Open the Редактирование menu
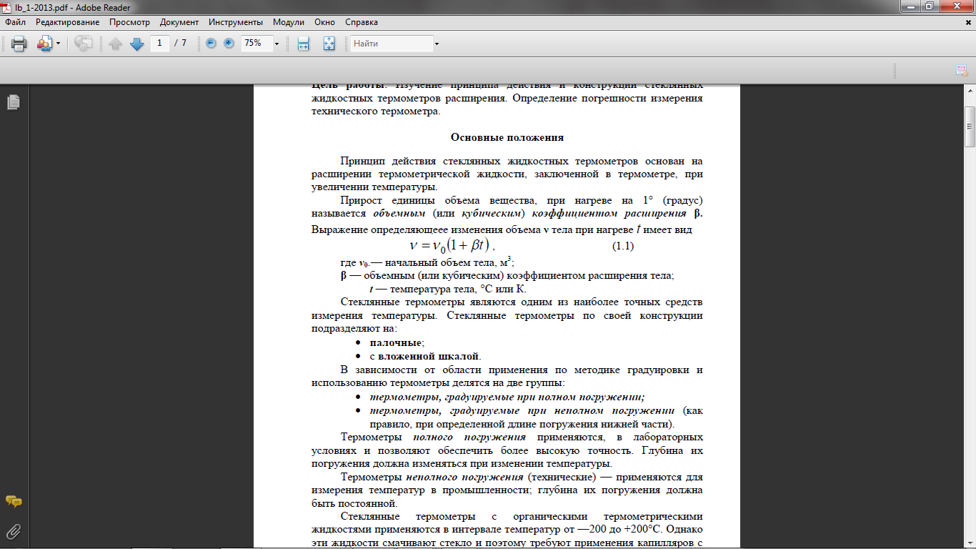 click(68, 22)
